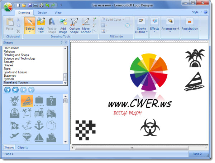The height and width of the screenshot is (163, 215).
Task: Choose the Add Text tool
Action: pyautogui.click(x=41, y=25)
